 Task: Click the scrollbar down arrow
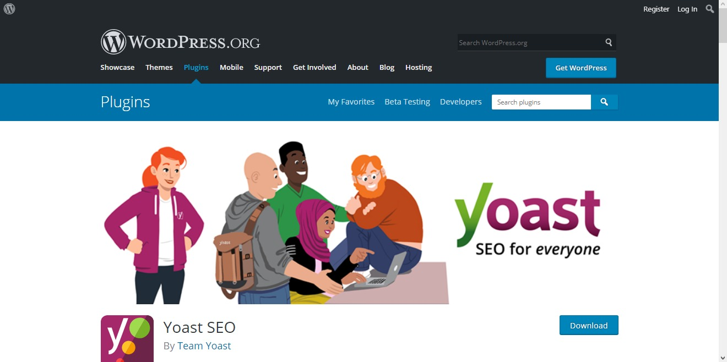click(723, 357)
